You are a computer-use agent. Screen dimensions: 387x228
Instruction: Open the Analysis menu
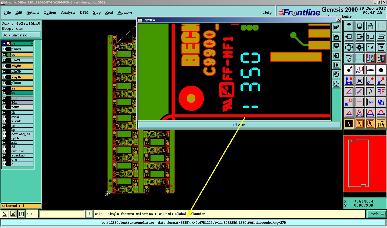coord(68,12)
